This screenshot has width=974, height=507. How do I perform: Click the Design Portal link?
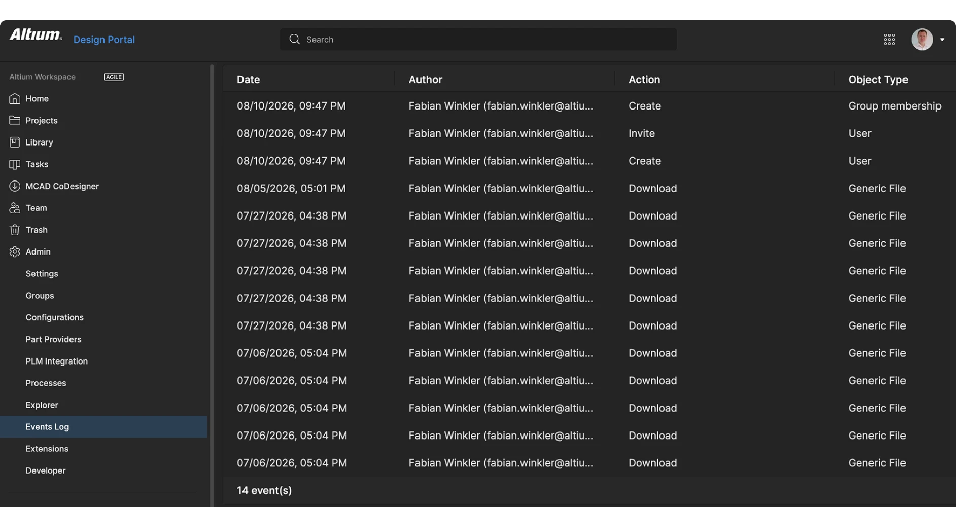coord(104,40)
